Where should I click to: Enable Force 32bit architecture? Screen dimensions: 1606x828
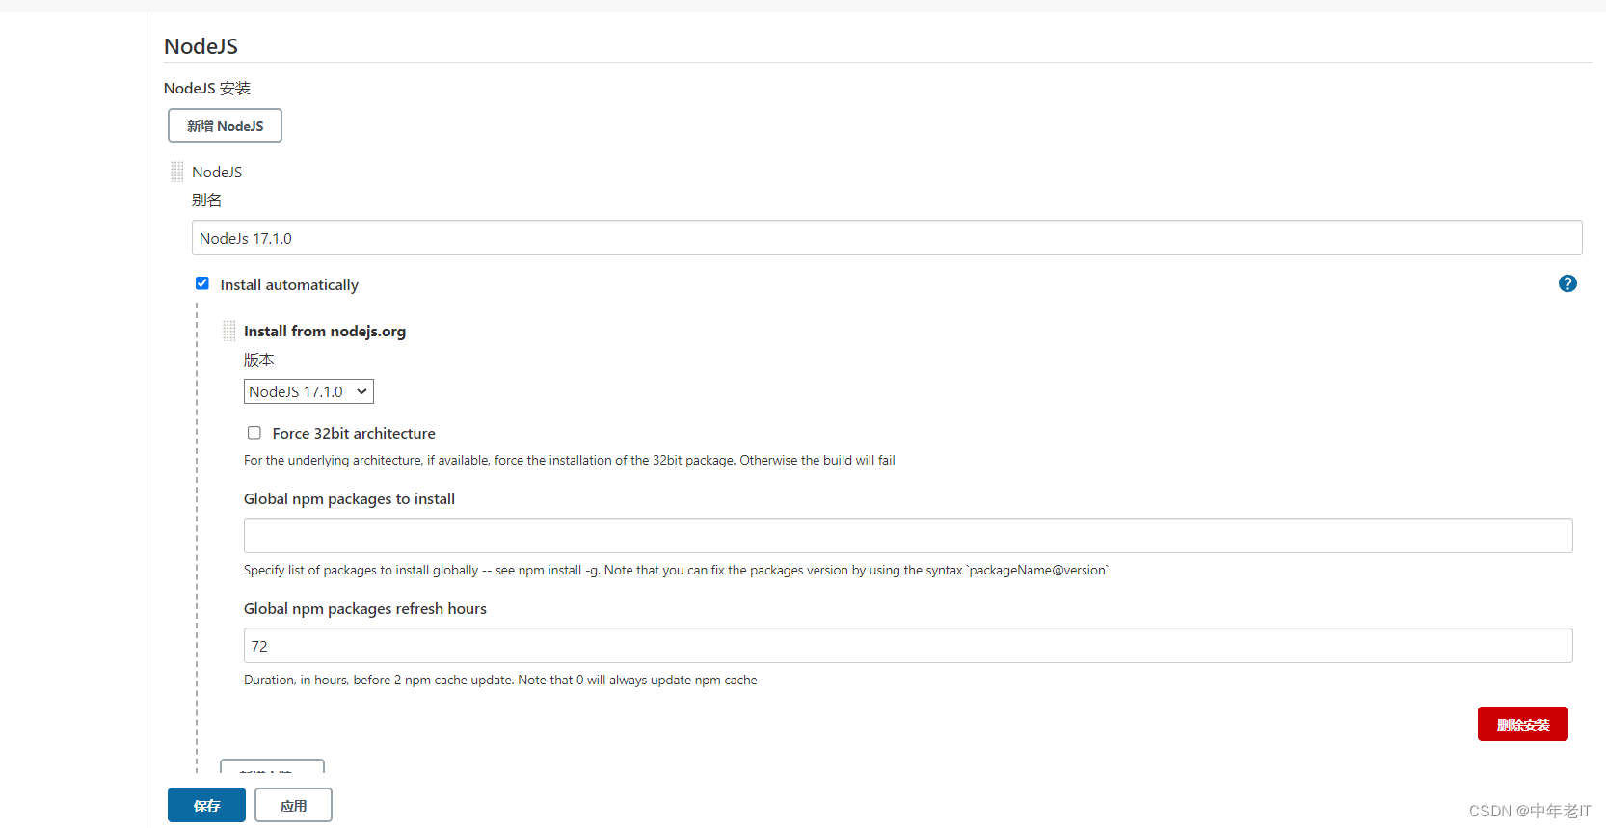point(254,433)
